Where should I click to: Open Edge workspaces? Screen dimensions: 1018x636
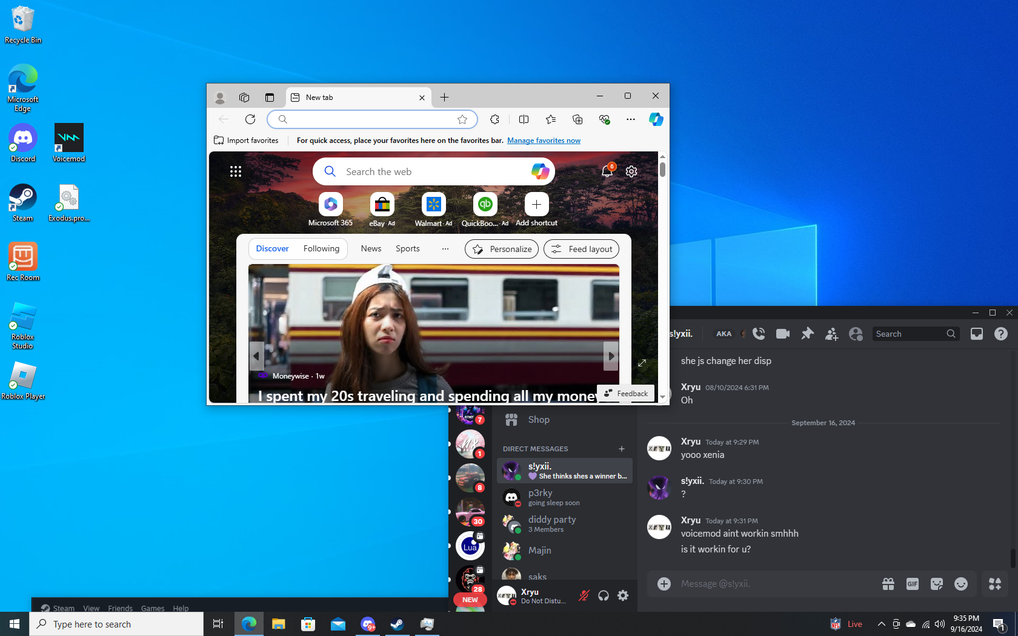244,98
